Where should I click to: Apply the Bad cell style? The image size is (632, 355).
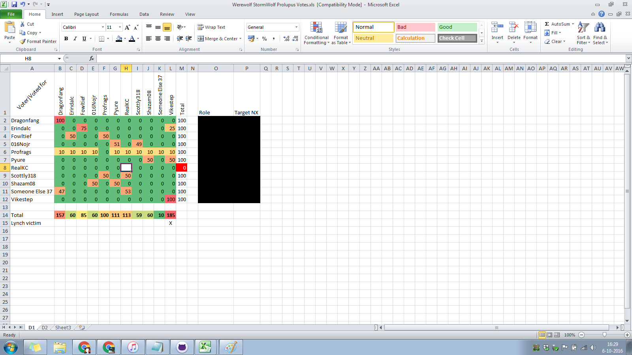pyautogui.click(x=415, y=27)
